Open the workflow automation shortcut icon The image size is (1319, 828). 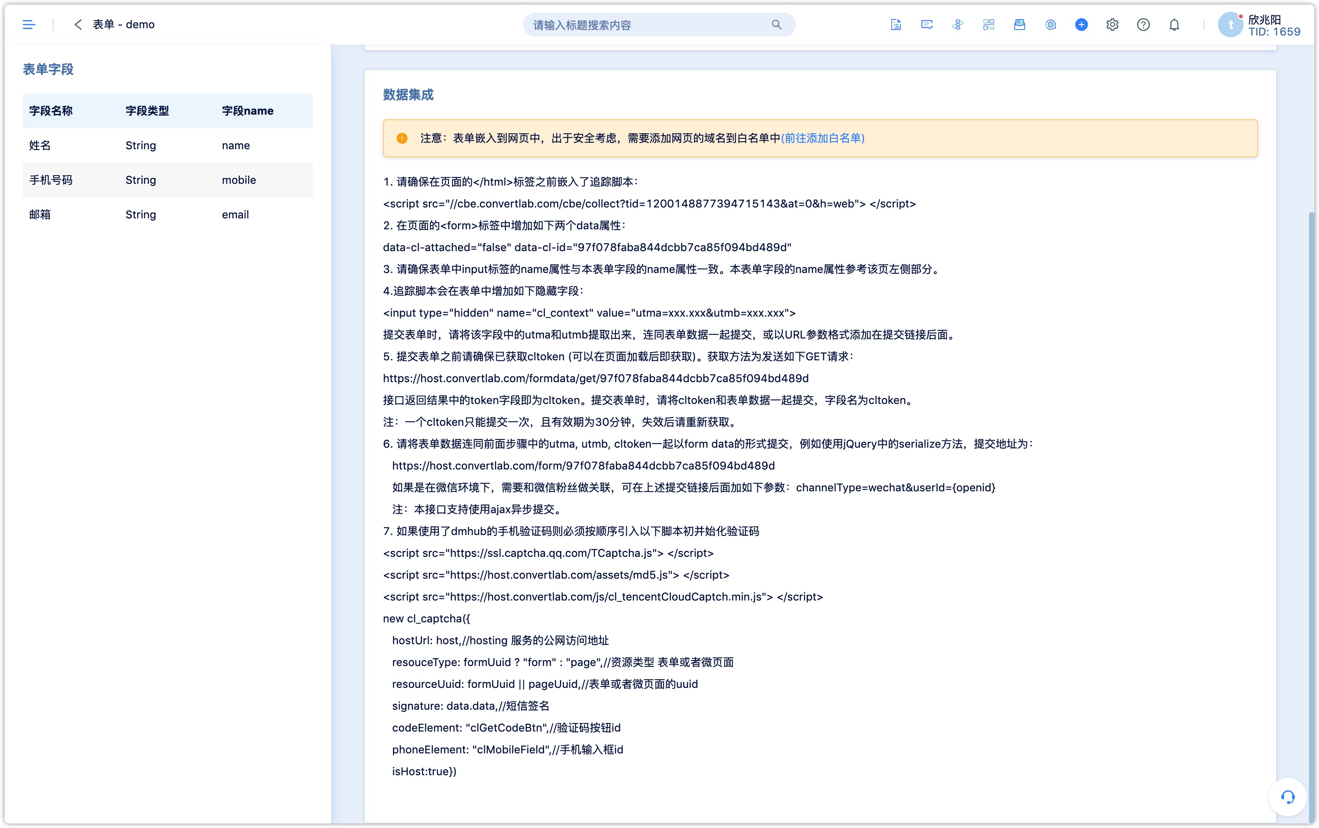[x=957, y=25]
